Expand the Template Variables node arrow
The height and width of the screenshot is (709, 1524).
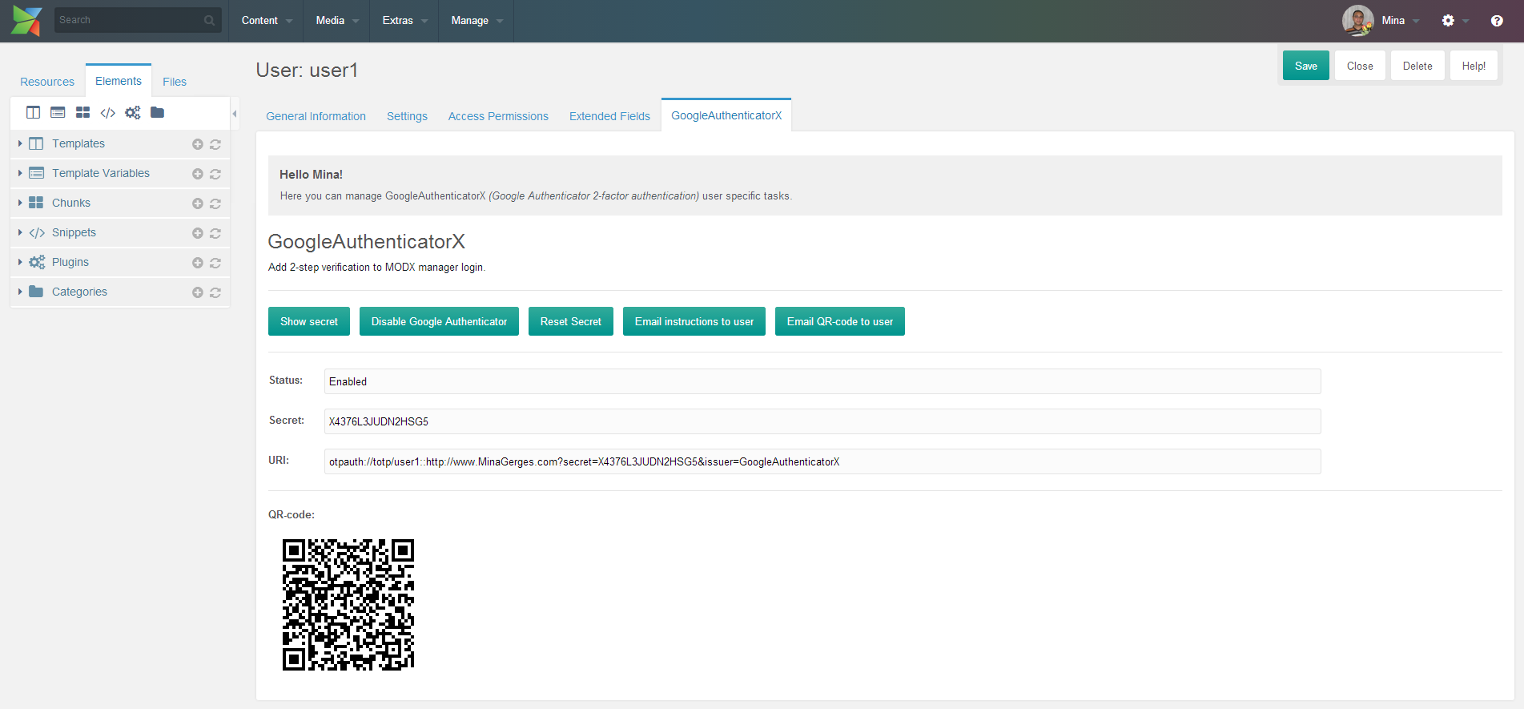point(20,173)
